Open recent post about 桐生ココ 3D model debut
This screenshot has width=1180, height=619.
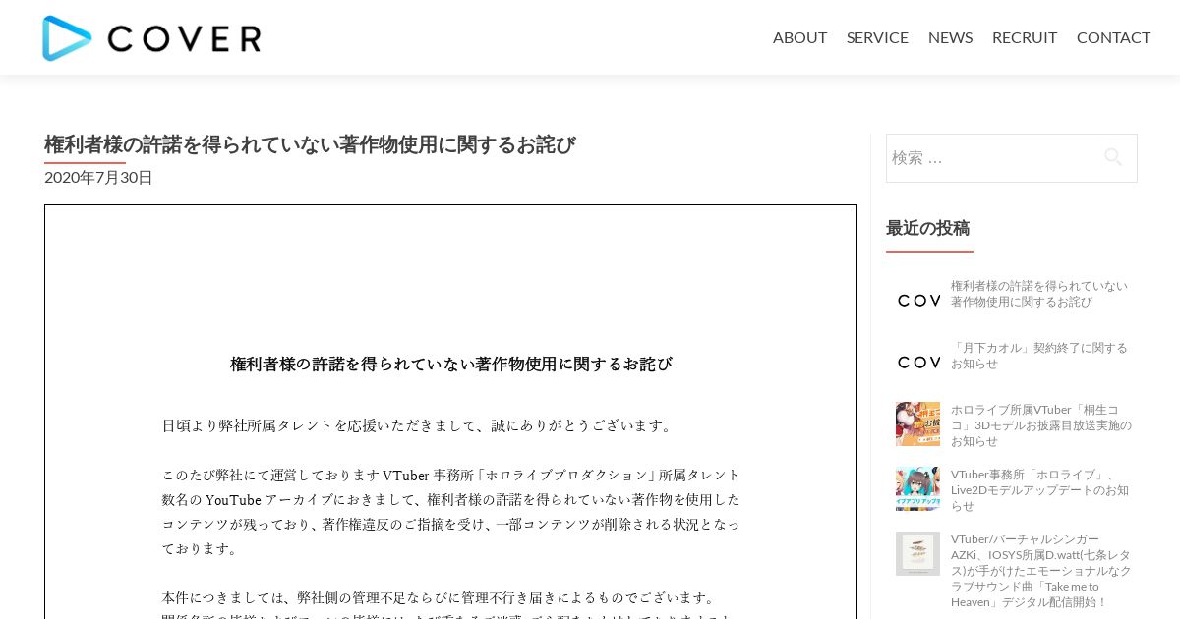coord(1041,425)
